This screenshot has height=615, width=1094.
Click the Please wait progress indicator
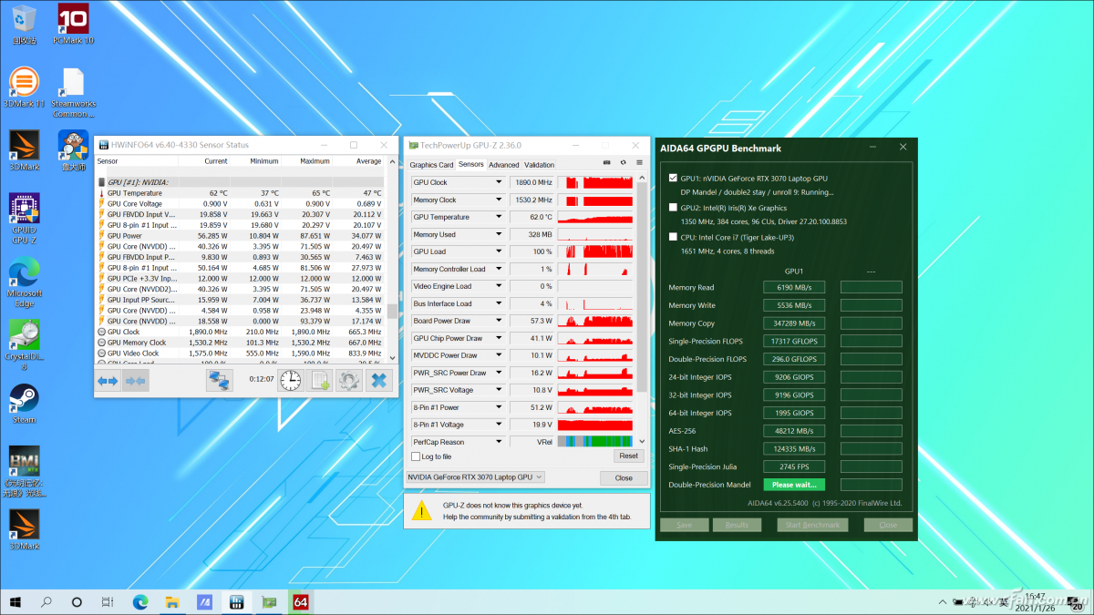794,485
